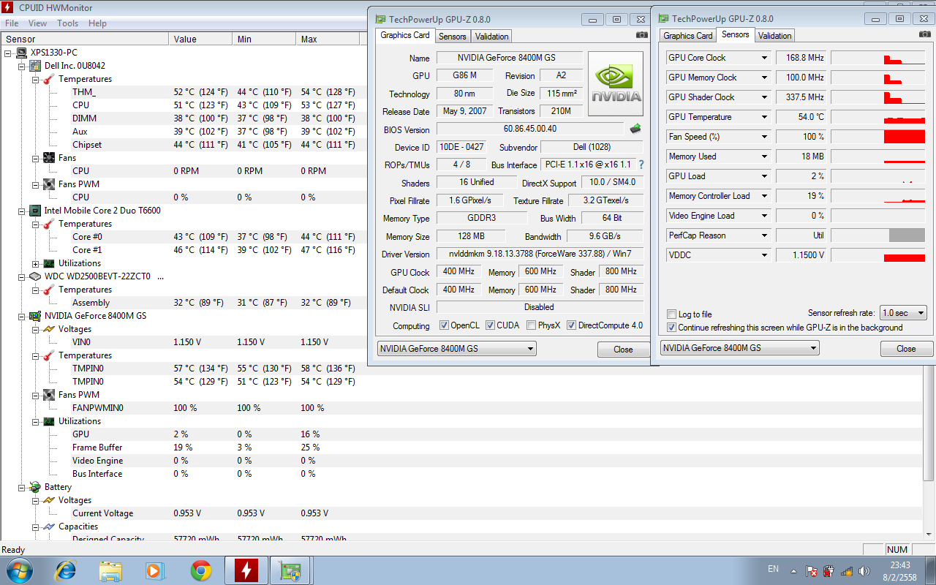936x585 pixels.
Task: Click the GPU Name field in GPU-Z
Action: (x=510, y=58)
